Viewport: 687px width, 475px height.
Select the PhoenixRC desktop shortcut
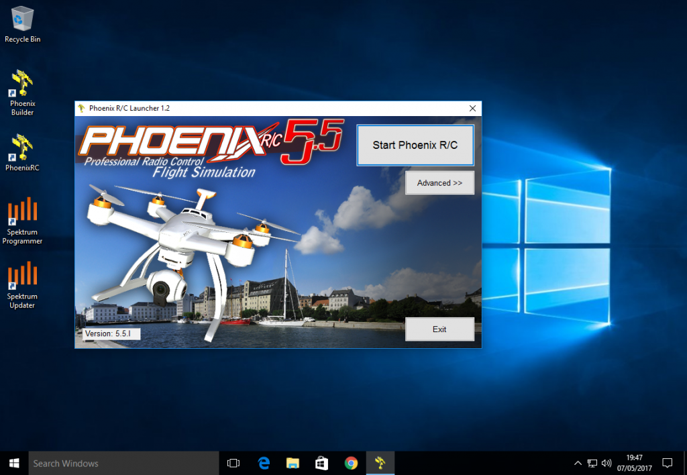pyautogui.click(x=22, y=152)
